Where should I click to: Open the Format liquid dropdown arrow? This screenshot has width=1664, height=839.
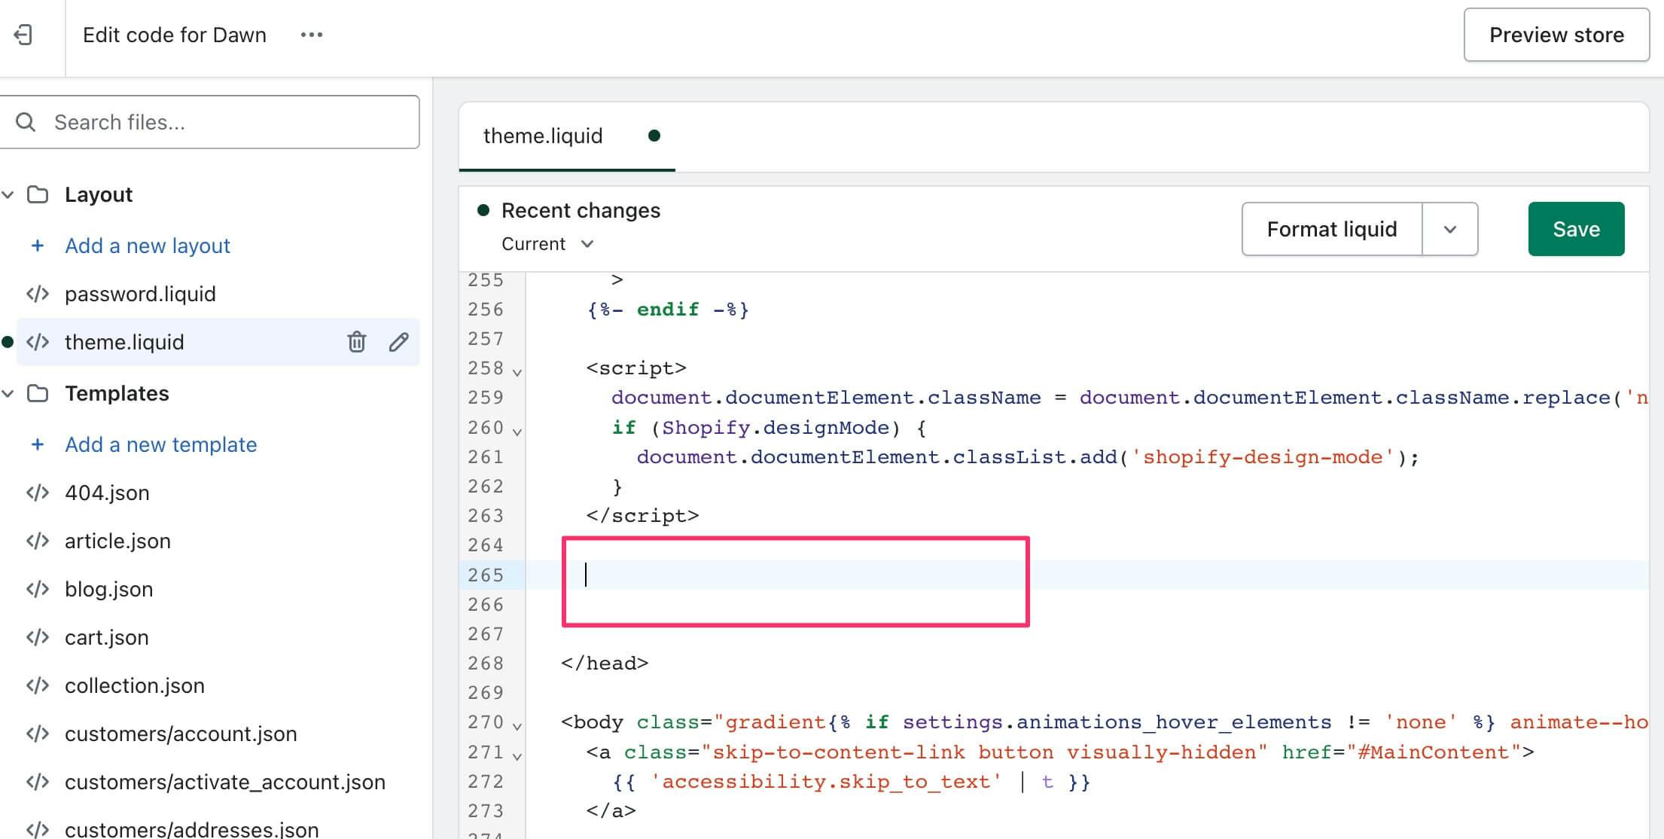tap(1450, 229)
